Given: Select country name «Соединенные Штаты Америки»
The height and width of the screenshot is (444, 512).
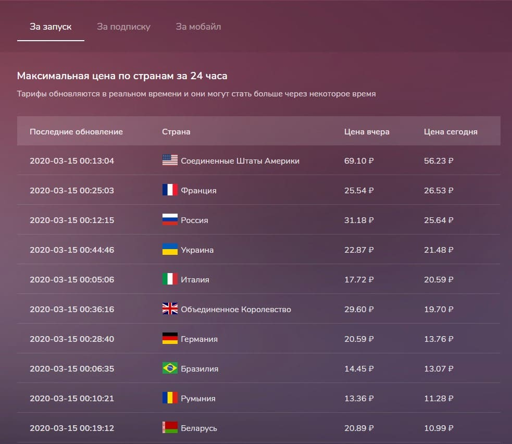Looking at the screenshot, I should [x=240, y=161].
